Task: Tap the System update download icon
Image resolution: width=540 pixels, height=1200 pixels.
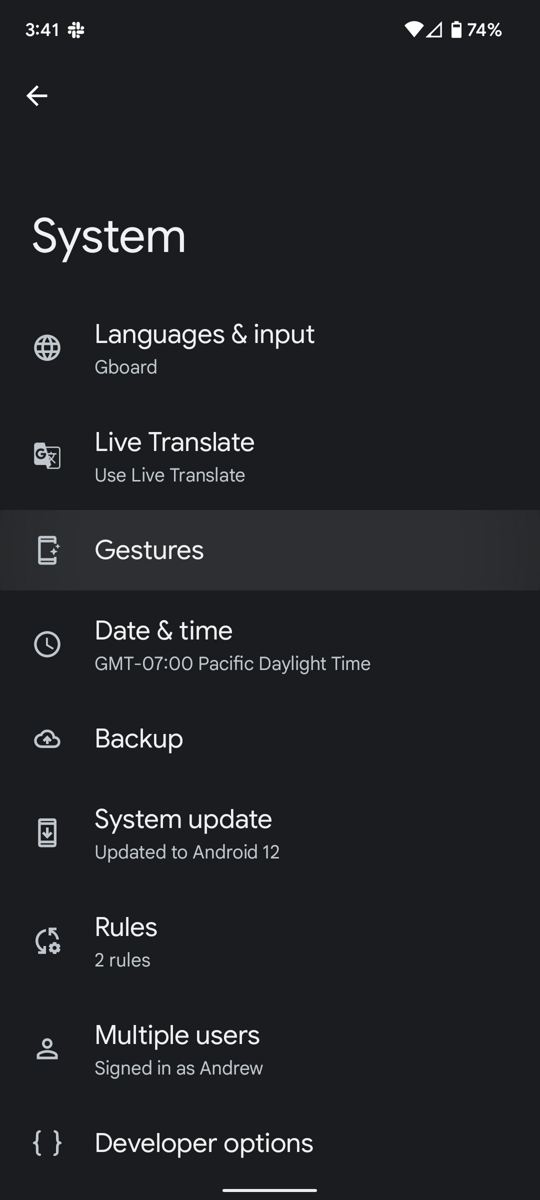Action: pos(47,833)
